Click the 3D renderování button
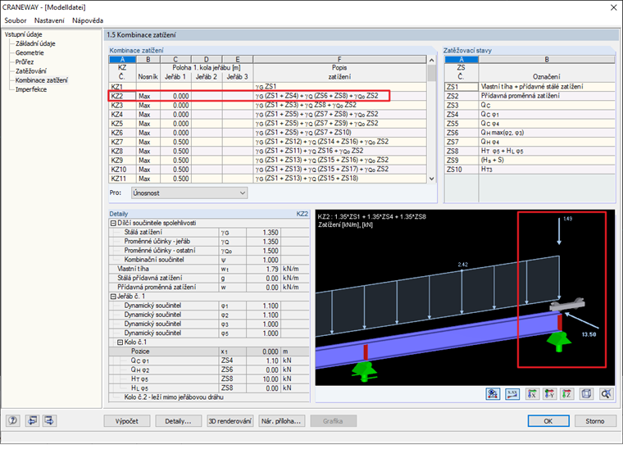Viewport: 623px width, 467px height. coord(230,421)
